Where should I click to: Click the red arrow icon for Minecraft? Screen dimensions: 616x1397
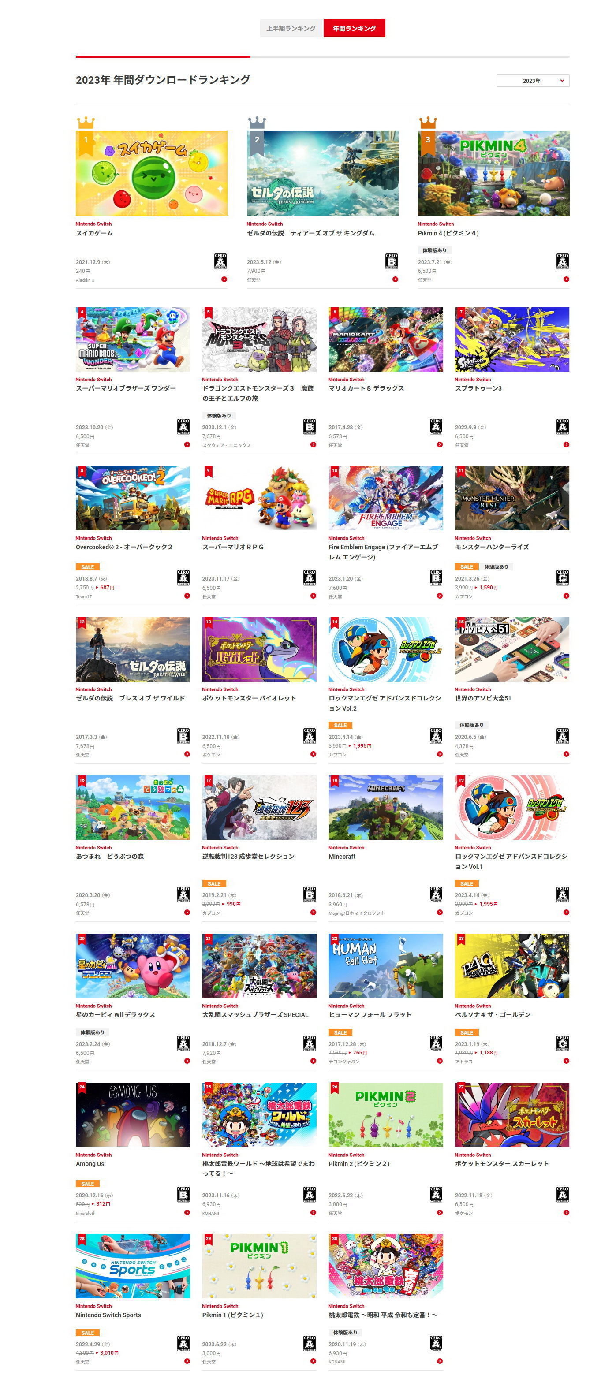point(439,912)
